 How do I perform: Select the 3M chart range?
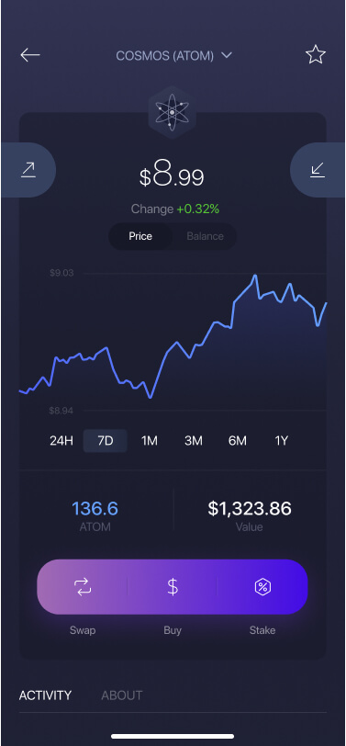click(194, 441)
